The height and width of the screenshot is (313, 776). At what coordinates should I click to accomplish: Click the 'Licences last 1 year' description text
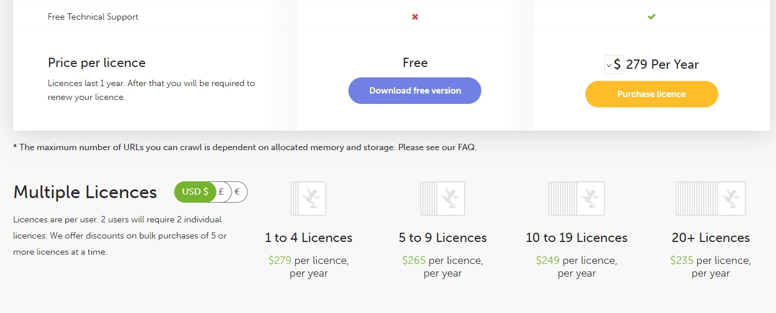coord(151,90)
